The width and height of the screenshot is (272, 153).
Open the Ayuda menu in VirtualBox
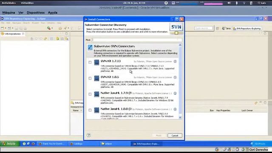tap(53, 12)
